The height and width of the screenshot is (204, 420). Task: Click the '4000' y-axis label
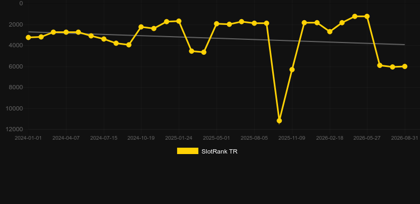click(x=16, y=45)
